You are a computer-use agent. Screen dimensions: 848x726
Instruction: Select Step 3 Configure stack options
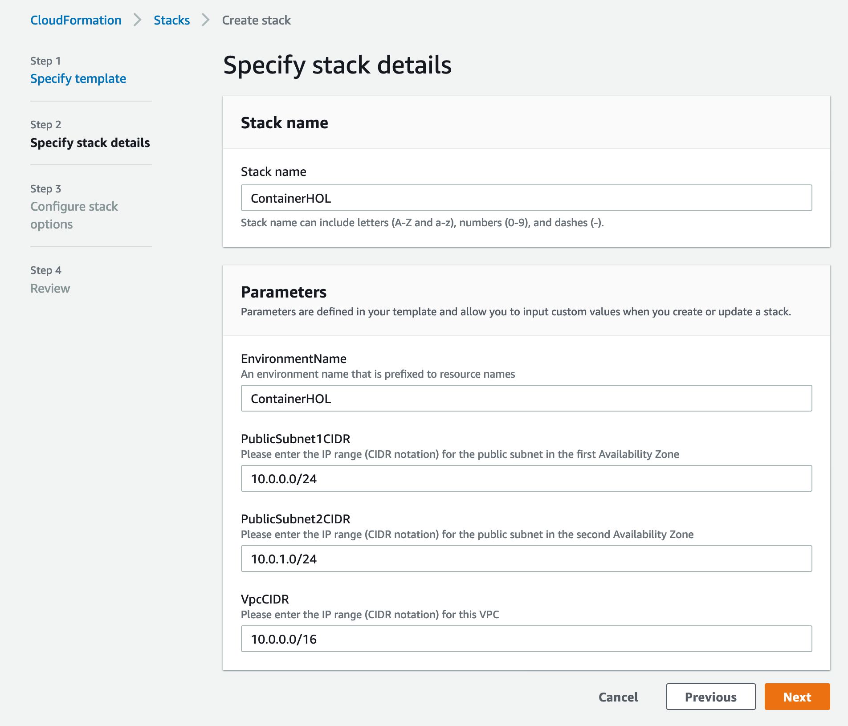(x=74, y=215)
